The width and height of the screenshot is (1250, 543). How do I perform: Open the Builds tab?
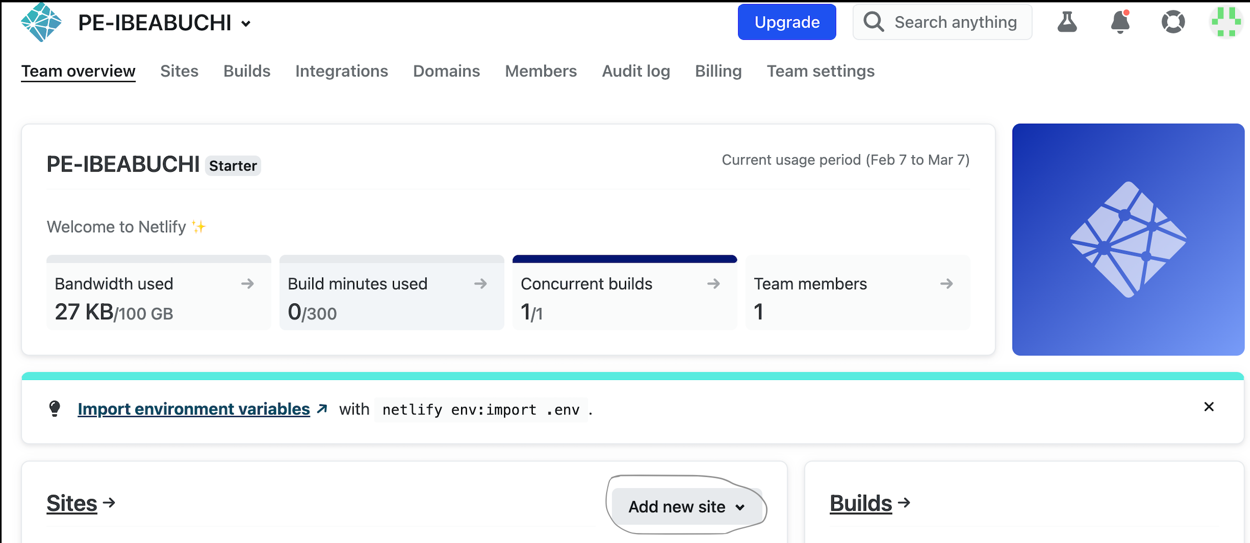pyautogui.click(x=247, y=71)
